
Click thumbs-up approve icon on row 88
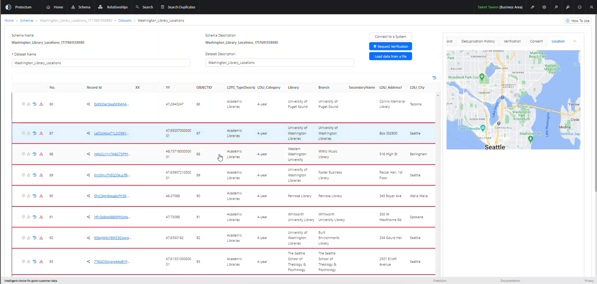pos(29,154)
